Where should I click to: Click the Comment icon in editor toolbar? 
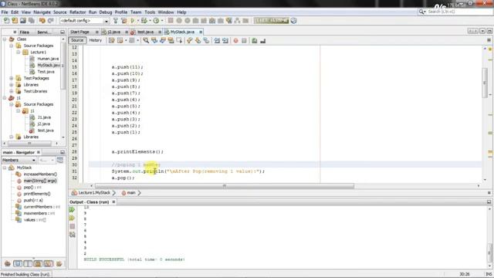point(255,41)
